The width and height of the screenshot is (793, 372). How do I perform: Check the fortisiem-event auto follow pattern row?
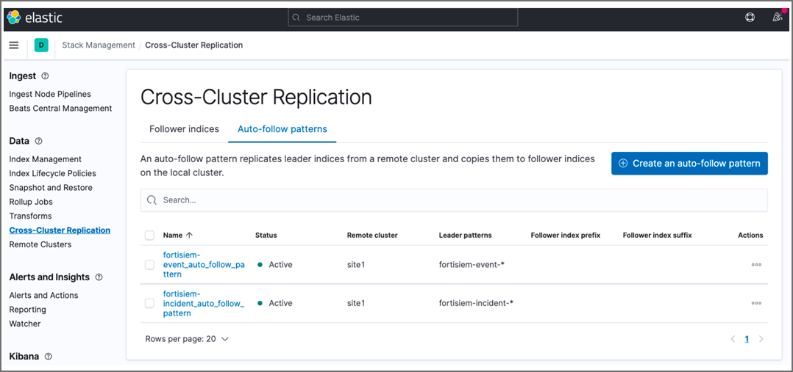(150, 265)
